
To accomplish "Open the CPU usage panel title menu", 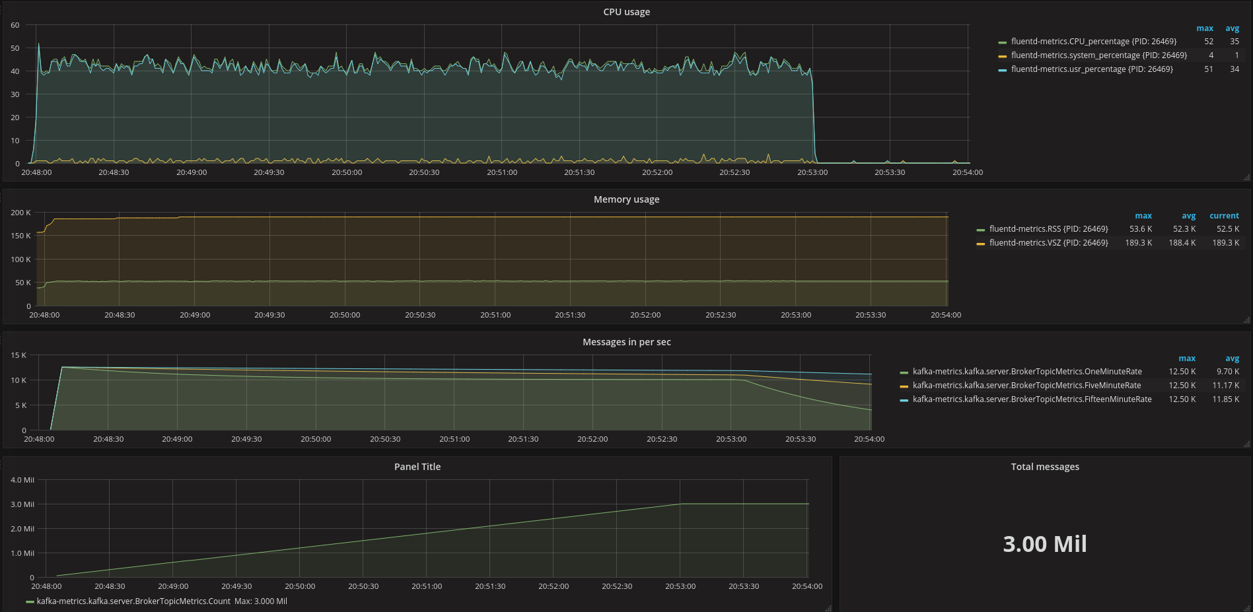I will pos(626,12).
